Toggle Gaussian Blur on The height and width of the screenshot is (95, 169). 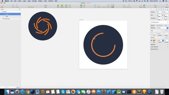[x=168, y=49]
